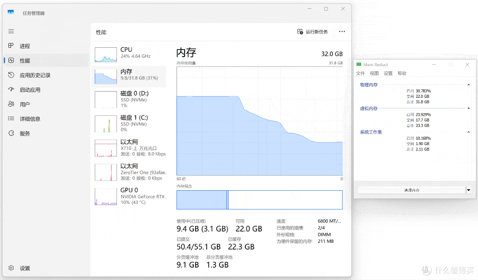Maximize the Task Manager window
The height and width of the screenshot is (280, 478).
[326, 9]
